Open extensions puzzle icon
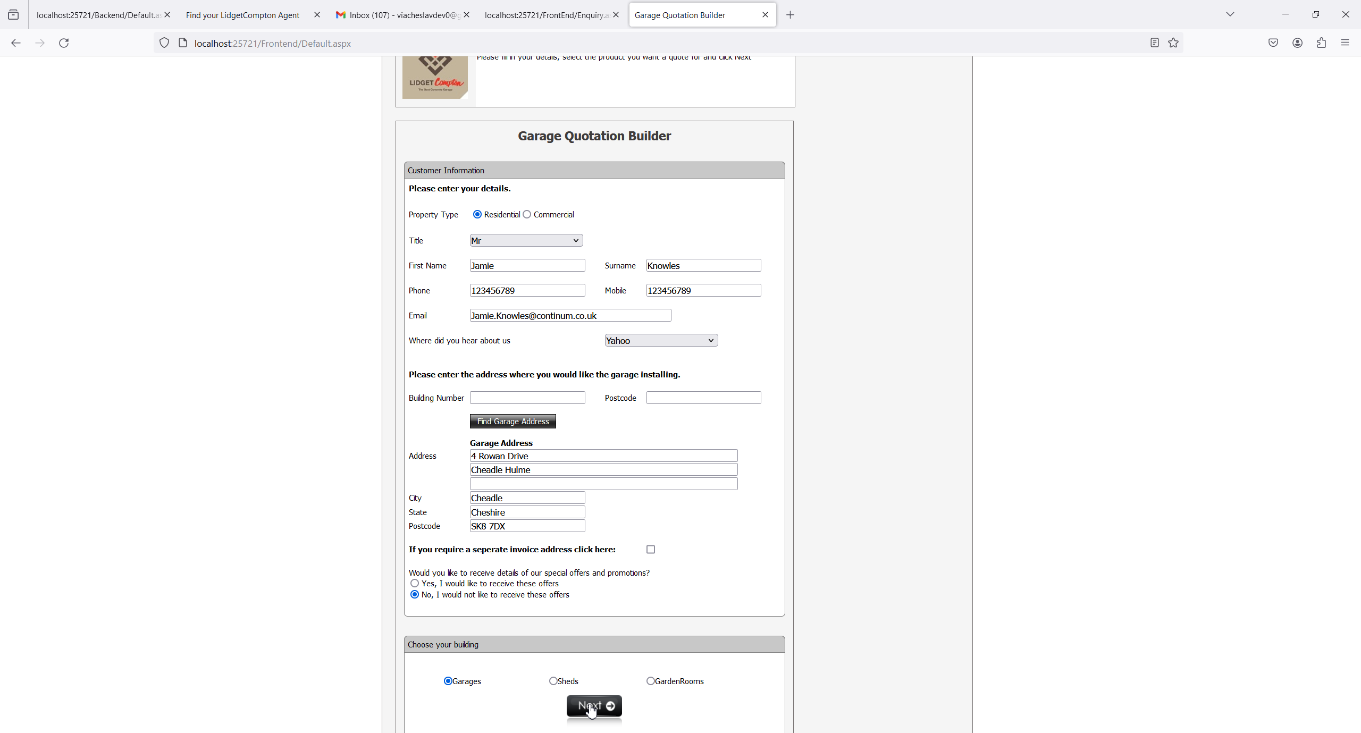 pos(1321,43)
